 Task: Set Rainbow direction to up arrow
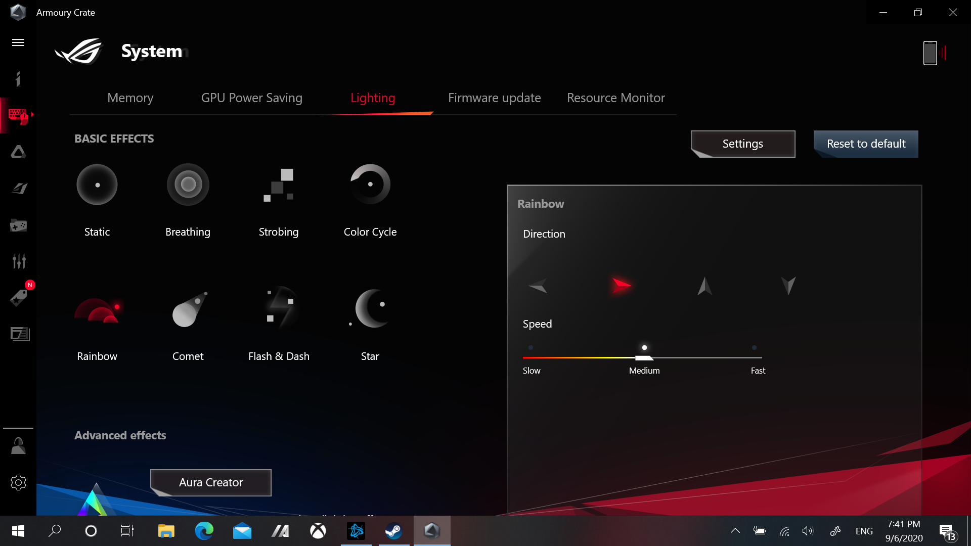click(x=704, y=286)
